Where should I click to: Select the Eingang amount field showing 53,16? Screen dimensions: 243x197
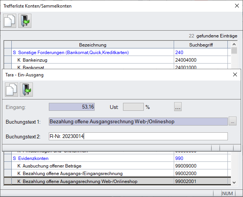point(72,107)
